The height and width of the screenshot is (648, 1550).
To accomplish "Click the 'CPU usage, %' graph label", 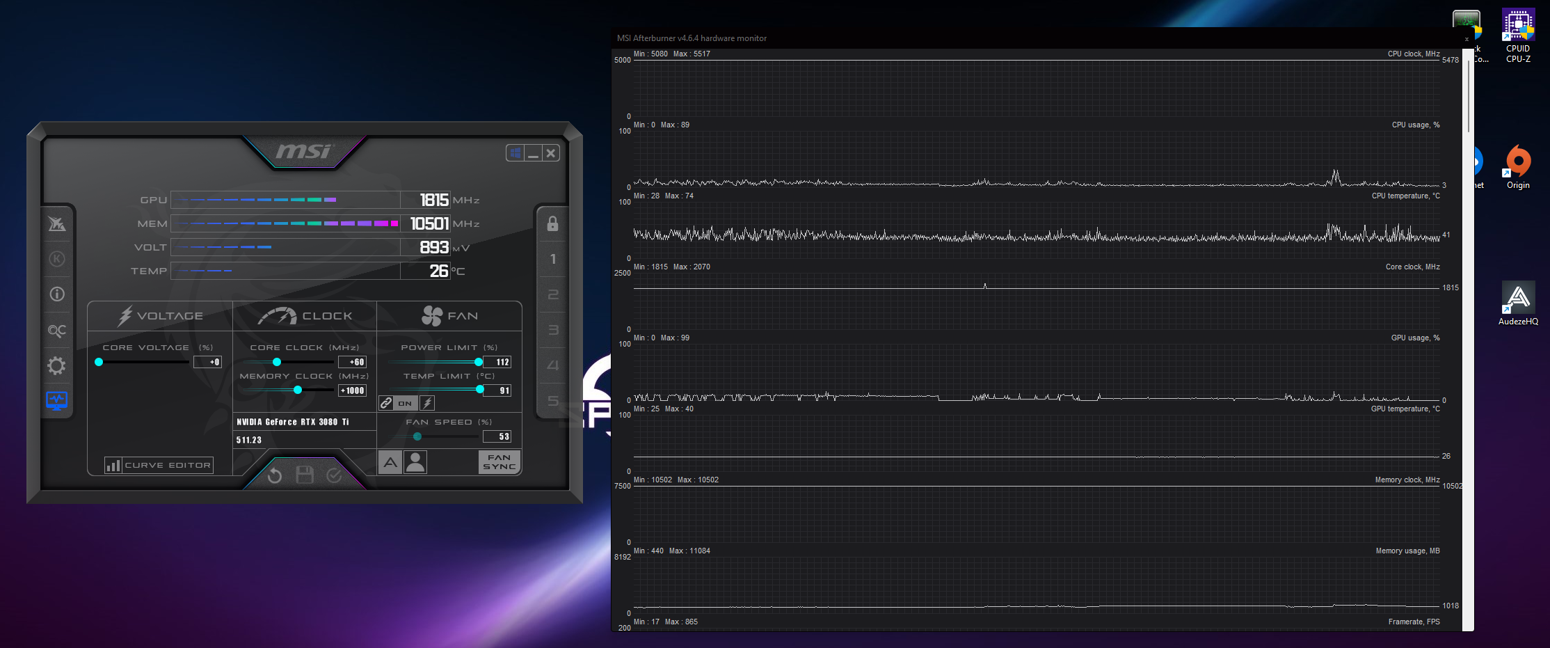I will pos(1416,125).
